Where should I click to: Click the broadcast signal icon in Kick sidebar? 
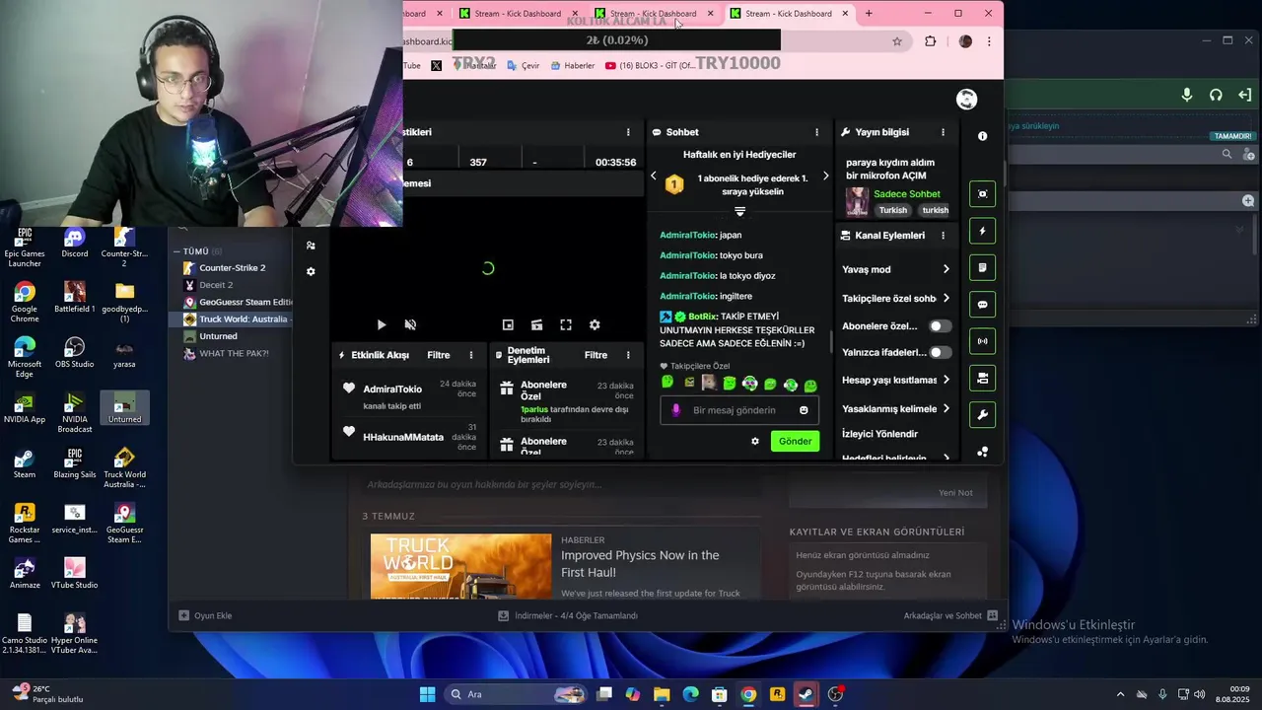[x=982, y=341]
